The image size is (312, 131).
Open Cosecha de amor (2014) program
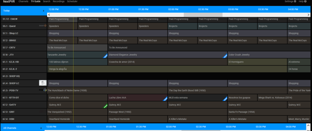click(x=167, y=62)
